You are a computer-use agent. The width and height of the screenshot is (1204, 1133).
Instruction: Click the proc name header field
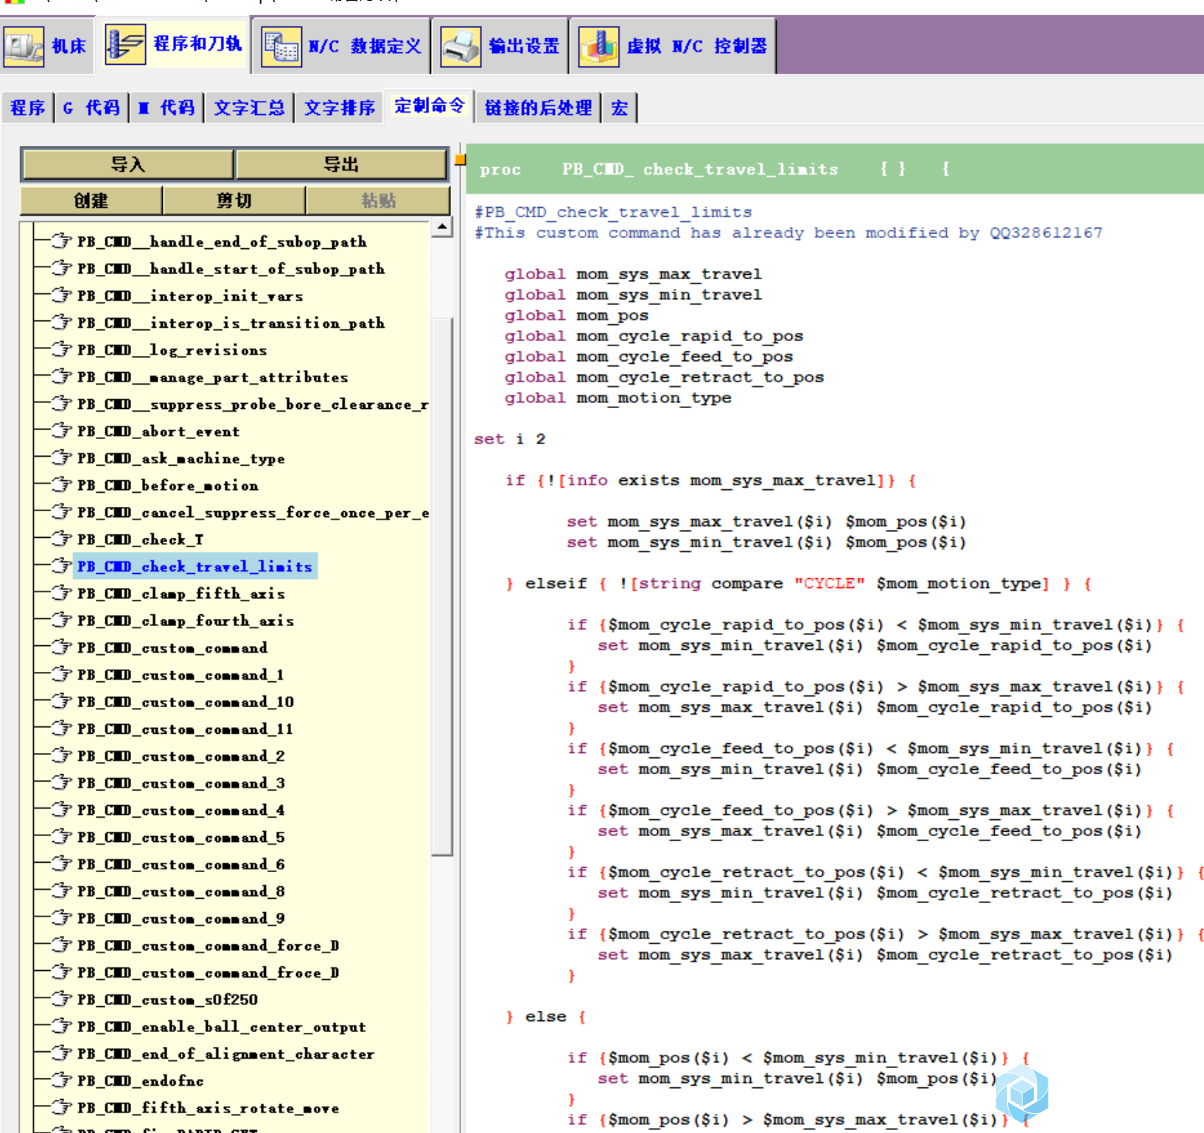[740, 169]
